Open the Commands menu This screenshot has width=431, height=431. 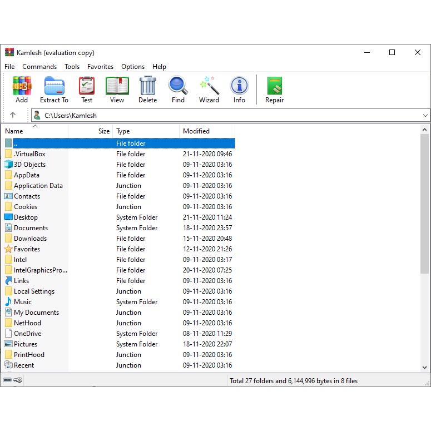[x=39, y=67]
